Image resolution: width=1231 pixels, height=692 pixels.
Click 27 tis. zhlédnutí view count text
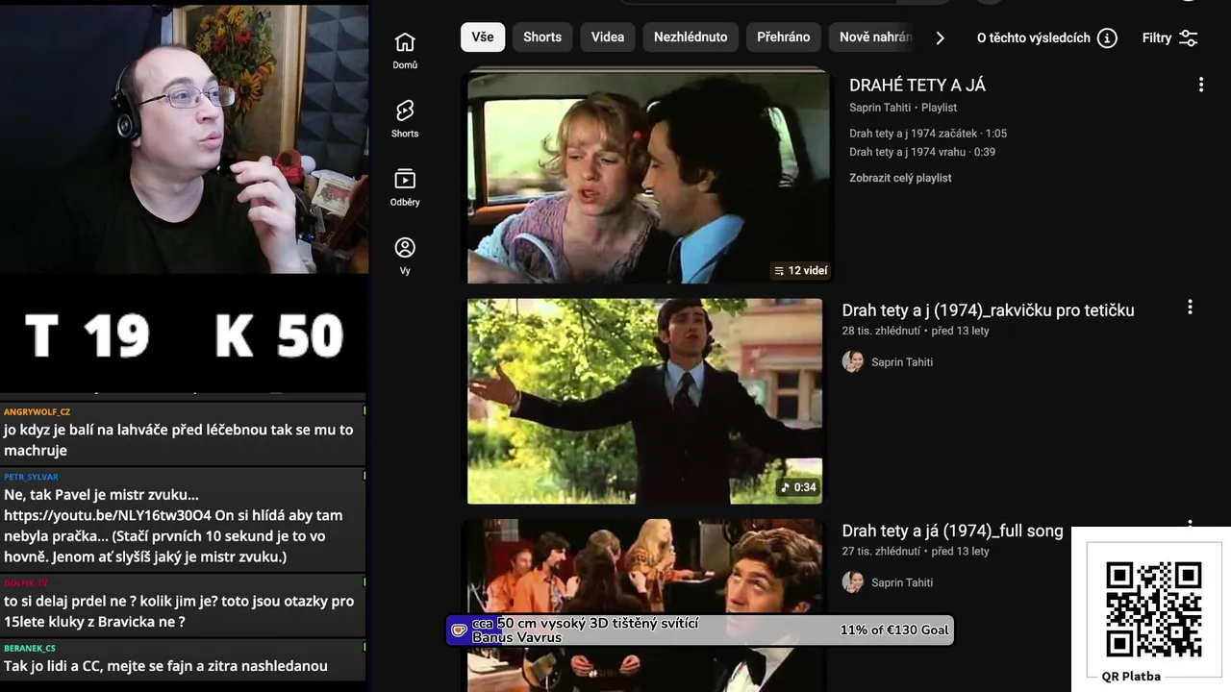click(x=881, y=551)
